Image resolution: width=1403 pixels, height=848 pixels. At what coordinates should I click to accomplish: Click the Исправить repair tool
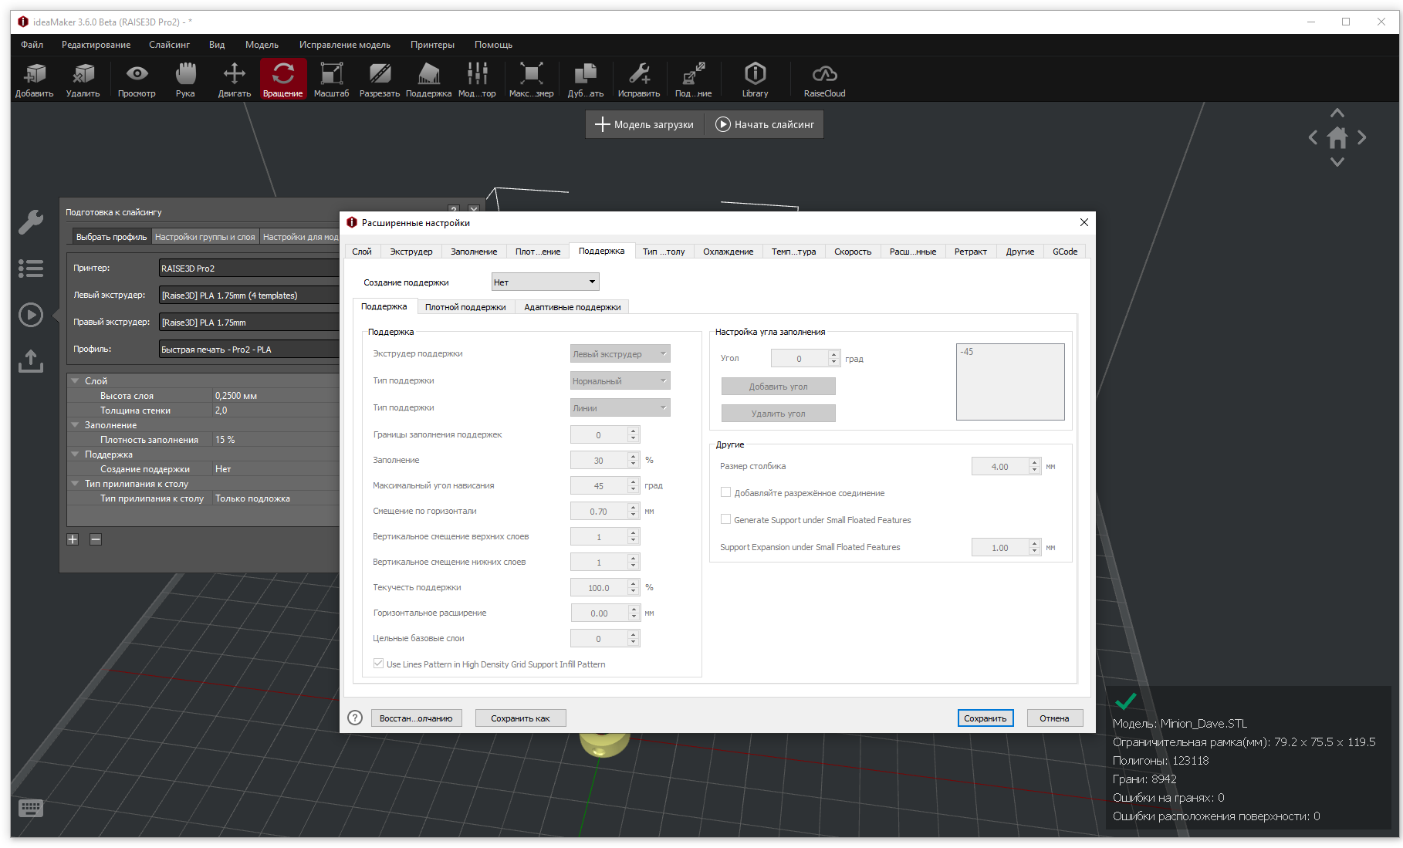tap(639, 80)
